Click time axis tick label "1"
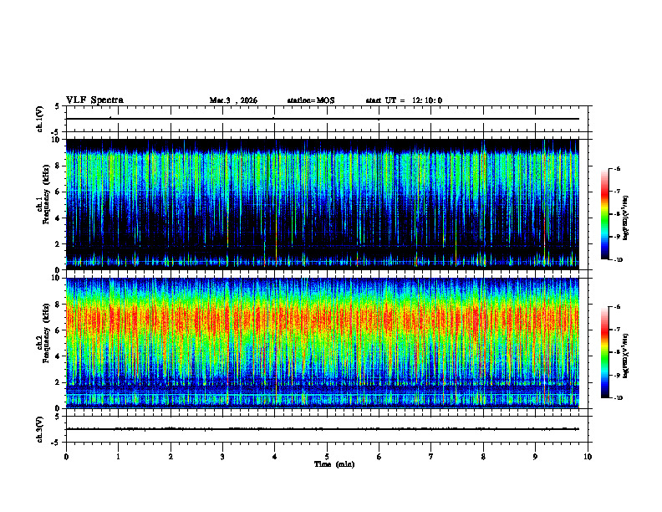The width and height of the screenshot is (662, 512). click(118, 457)
